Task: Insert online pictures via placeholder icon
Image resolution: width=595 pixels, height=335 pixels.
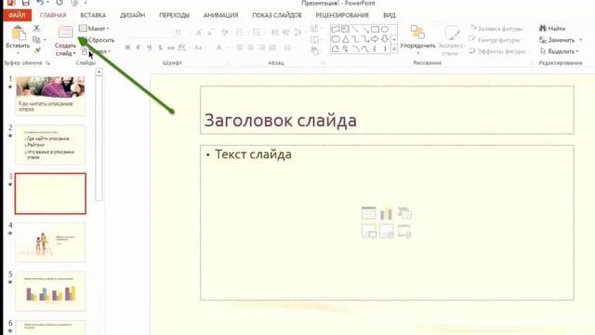Action: point(387,232)
